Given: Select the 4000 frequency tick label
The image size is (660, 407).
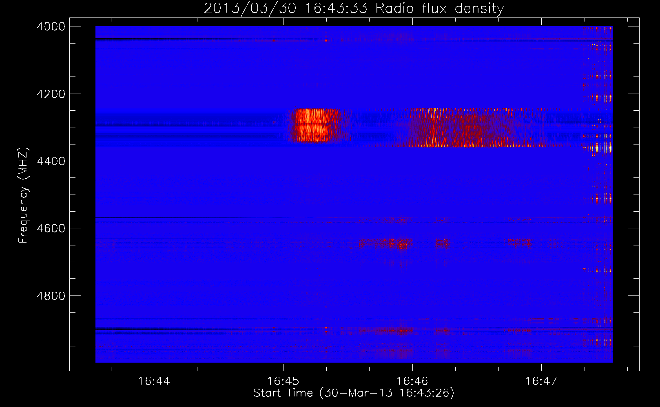Looking at the screenshot, I should coord(51,26).
